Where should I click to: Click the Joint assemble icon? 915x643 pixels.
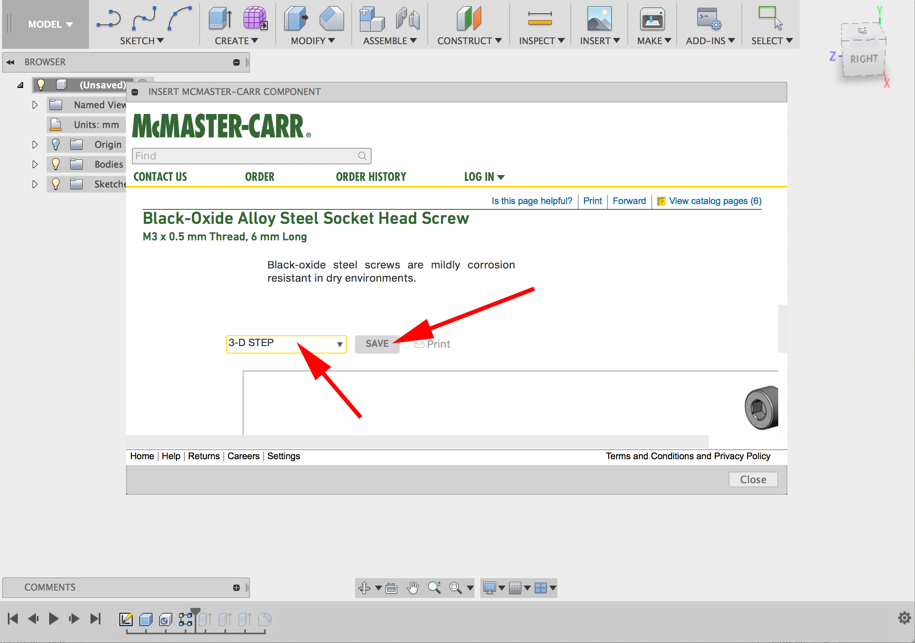(x=407, y=19)
